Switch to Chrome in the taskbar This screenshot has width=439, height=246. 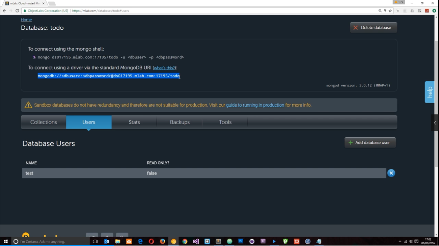tap(185, 241)
